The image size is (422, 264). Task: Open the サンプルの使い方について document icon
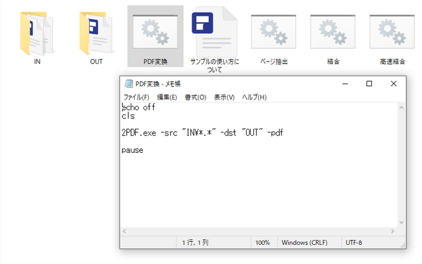(214, 32)
